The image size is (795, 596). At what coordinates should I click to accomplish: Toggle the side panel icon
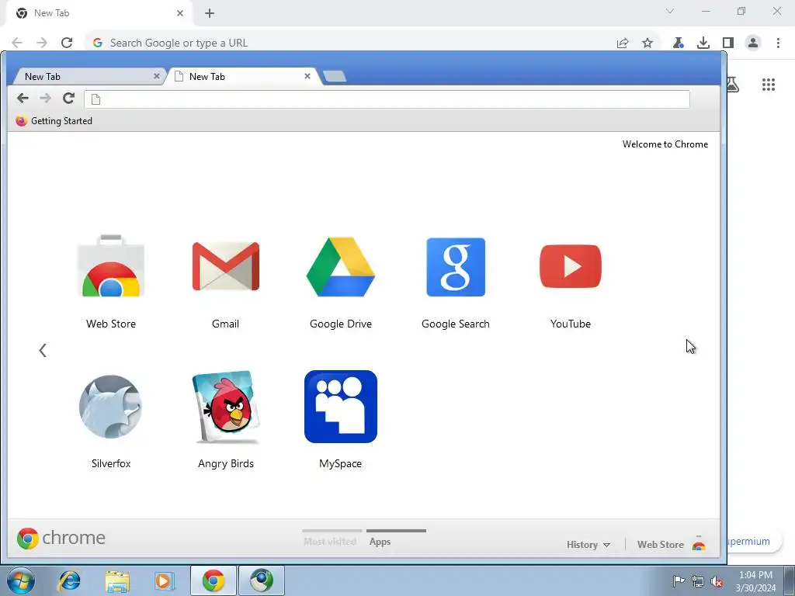728,43
